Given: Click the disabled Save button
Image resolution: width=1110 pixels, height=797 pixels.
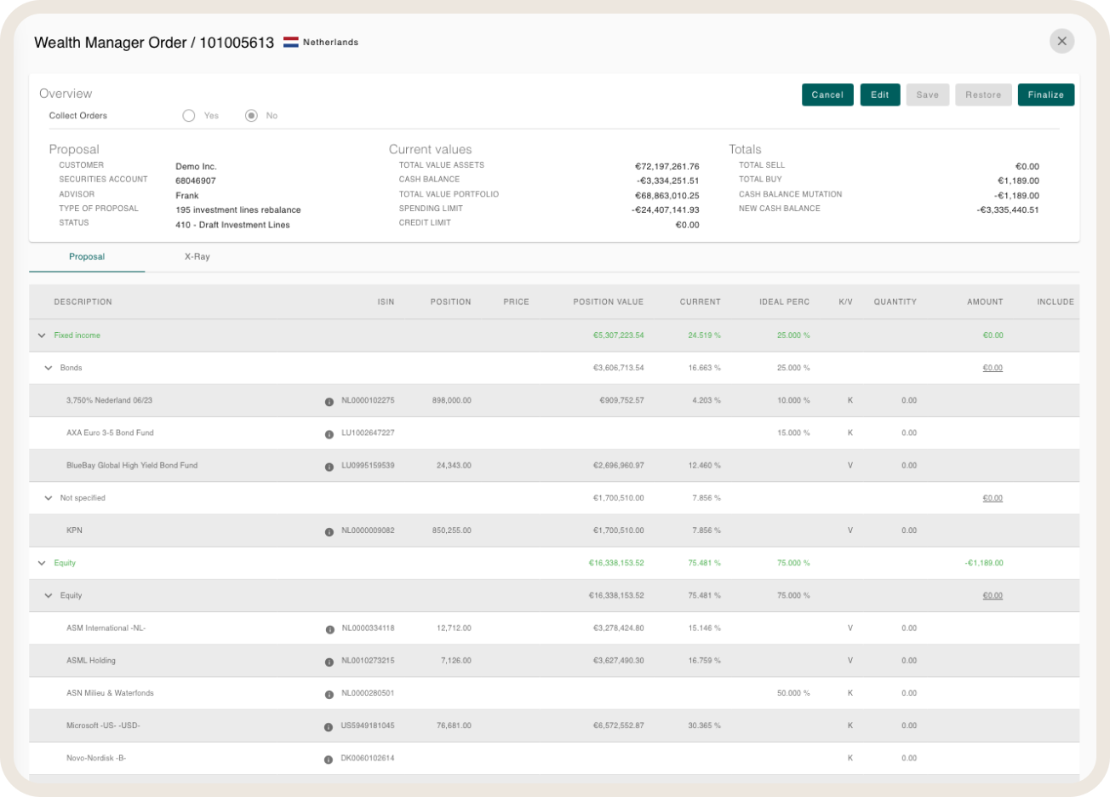Looking at the screenshot, I should [x=928, y=95].
